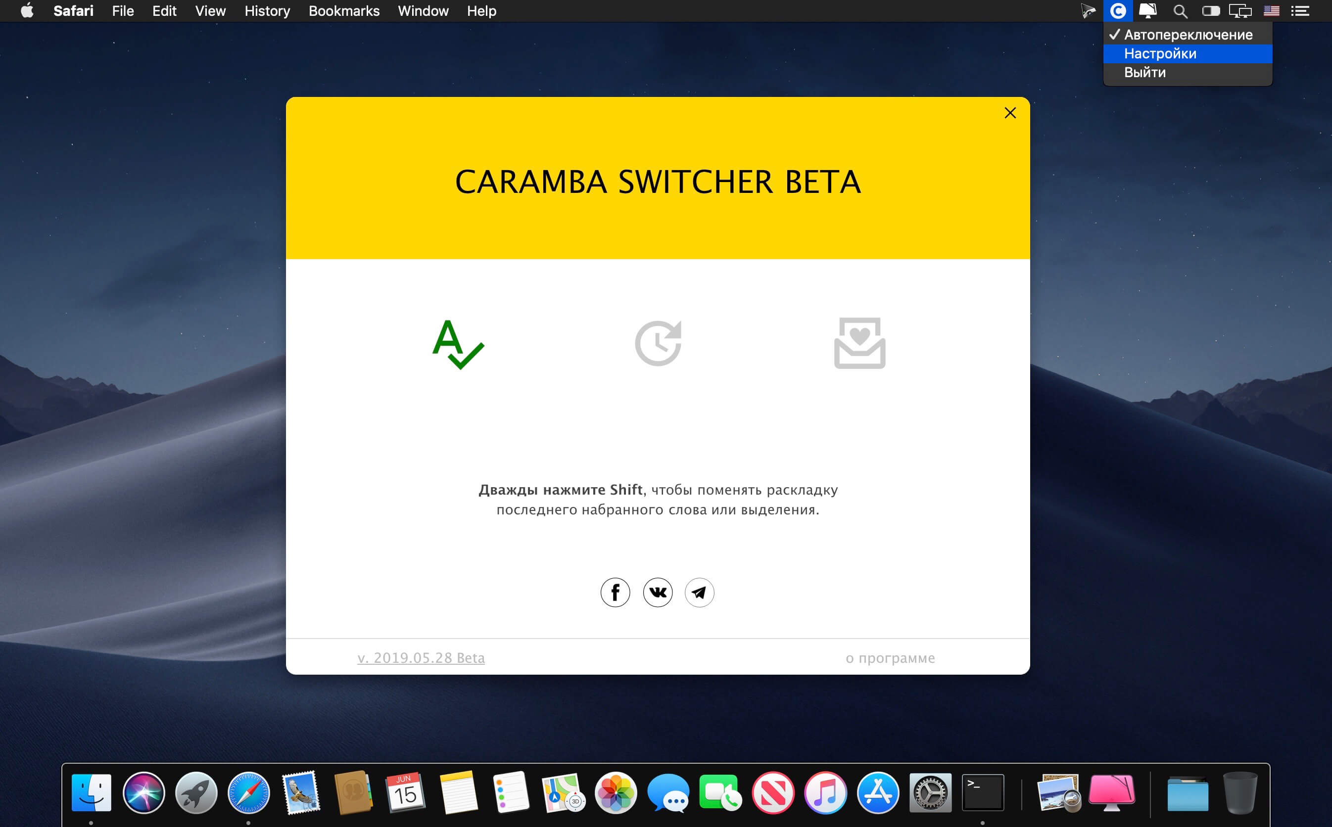Open the 'о программе' link
The height and width of the screenshot is (827, 1332).
pos(890,658)
